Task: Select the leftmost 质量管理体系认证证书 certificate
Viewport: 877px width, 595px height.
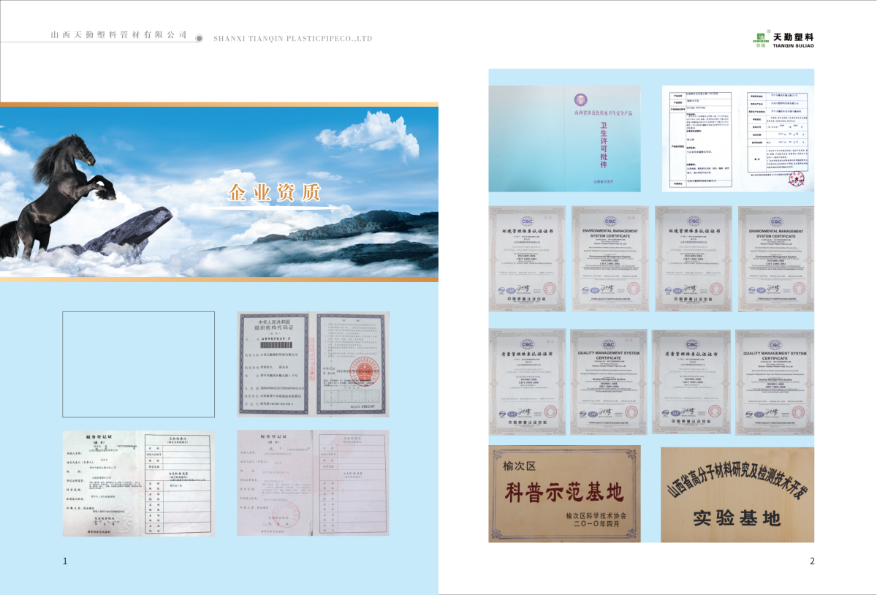Action: pyautogui.click(x=527, y=382)
